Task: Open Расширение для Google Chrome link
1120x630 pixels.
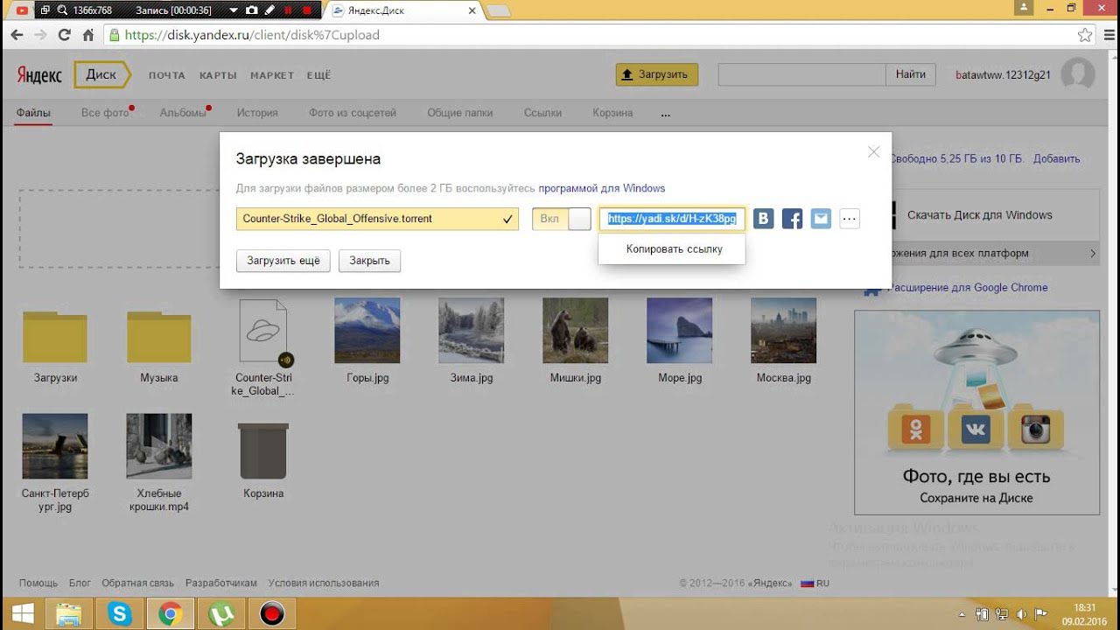Action: 968,287
